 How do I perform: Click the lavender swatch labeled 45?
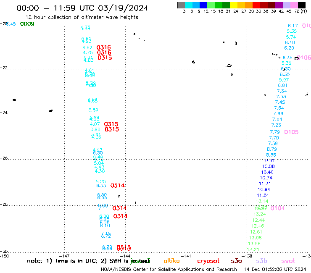point(286,5)
